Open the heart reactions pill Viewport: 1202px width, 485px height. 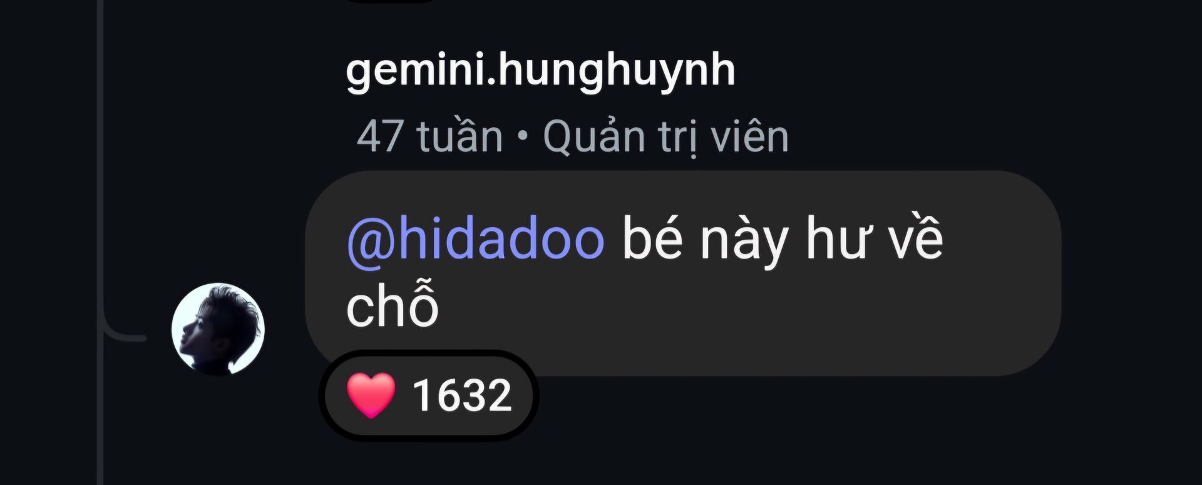[x=429, y=396]
